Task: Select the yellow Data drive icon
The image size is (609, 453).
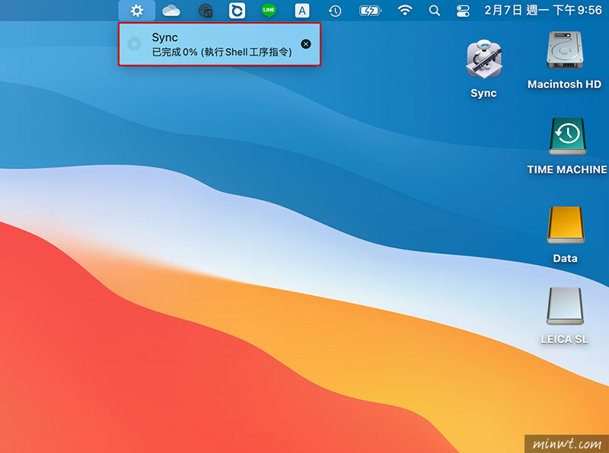Action: coord(566,225)
